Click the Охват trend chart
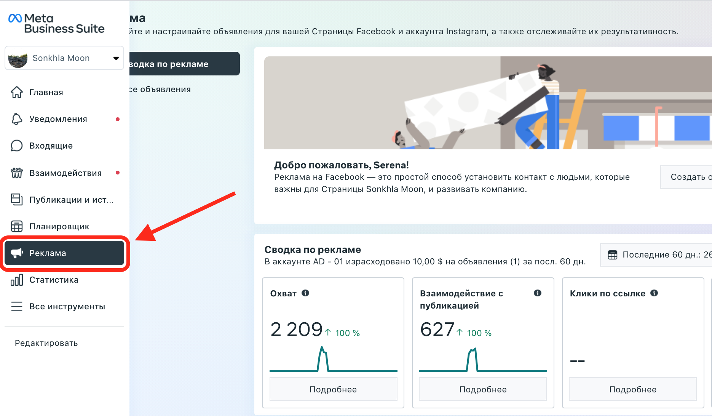Image resolution: width=712 pixels, height=416 pixels. (x=334, y=359)
